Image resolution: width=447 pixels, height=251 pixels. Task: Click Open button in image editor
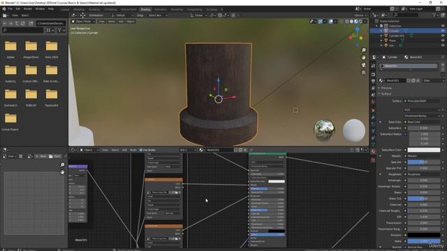coord(55,156)
